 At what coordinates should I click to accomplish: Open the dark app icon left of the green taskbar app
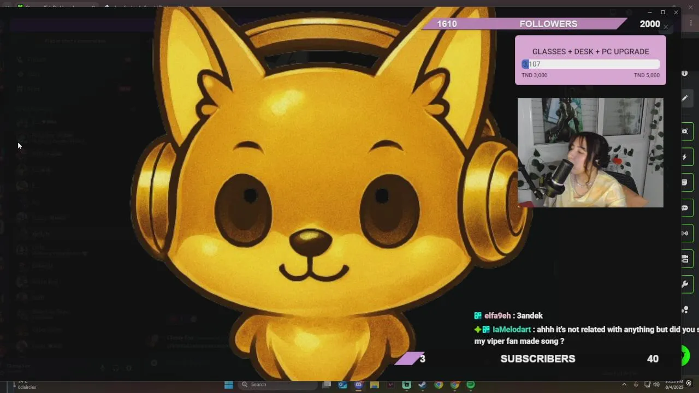tap(390, 385)
